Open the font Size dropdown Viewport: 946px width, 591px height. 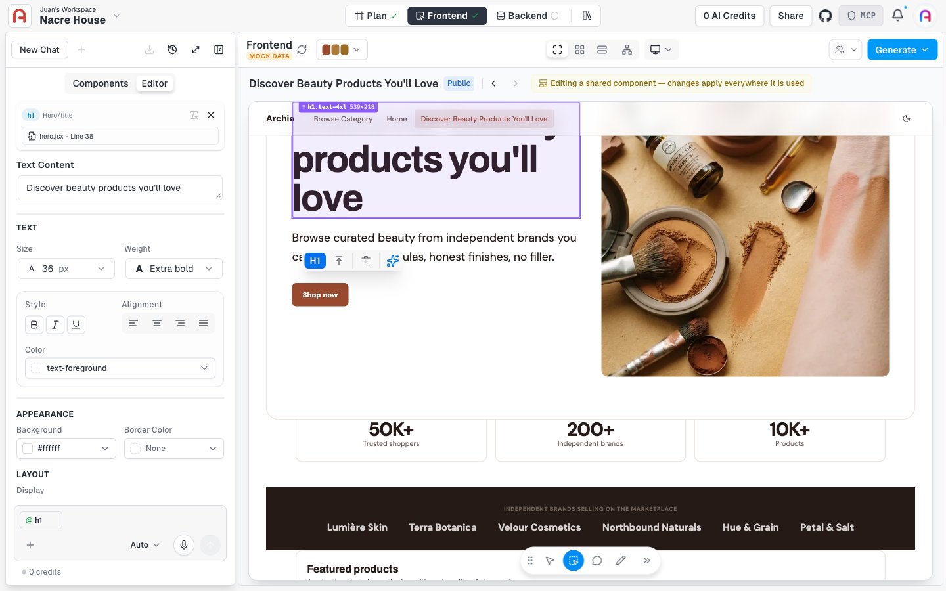click(x=66, y=269)
